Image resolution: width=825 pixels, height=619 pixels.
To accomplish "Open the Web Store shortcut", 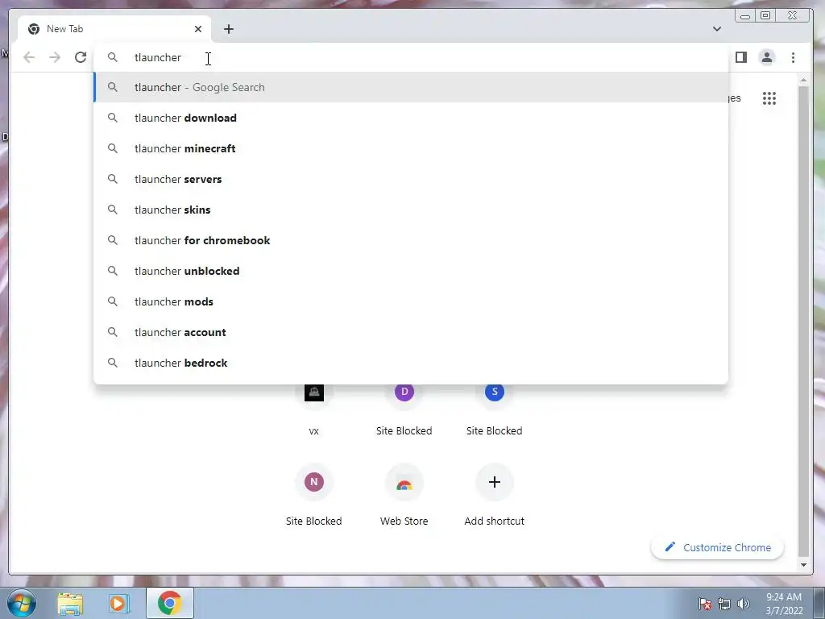I will coord(404,495).
